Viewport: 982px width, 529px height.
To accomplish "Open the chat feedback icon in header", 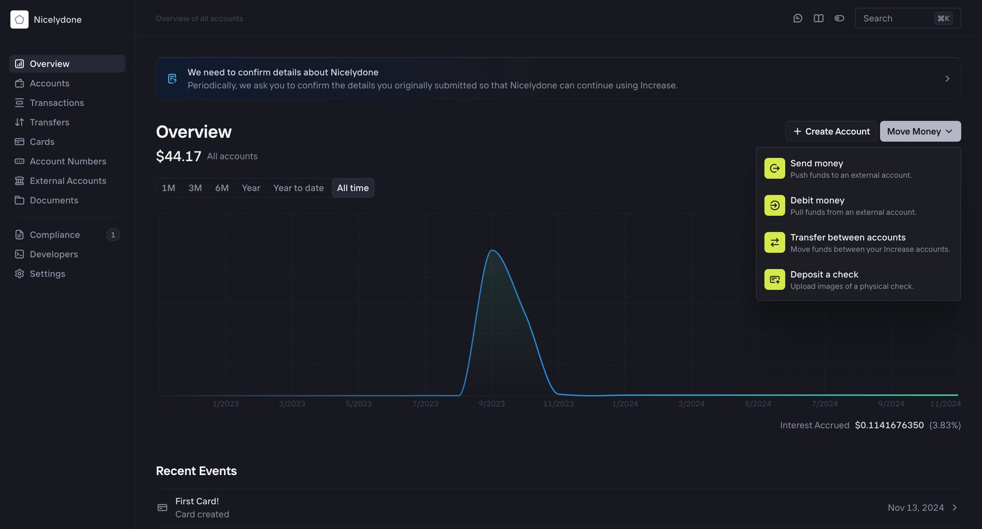I will coord(798,18).
